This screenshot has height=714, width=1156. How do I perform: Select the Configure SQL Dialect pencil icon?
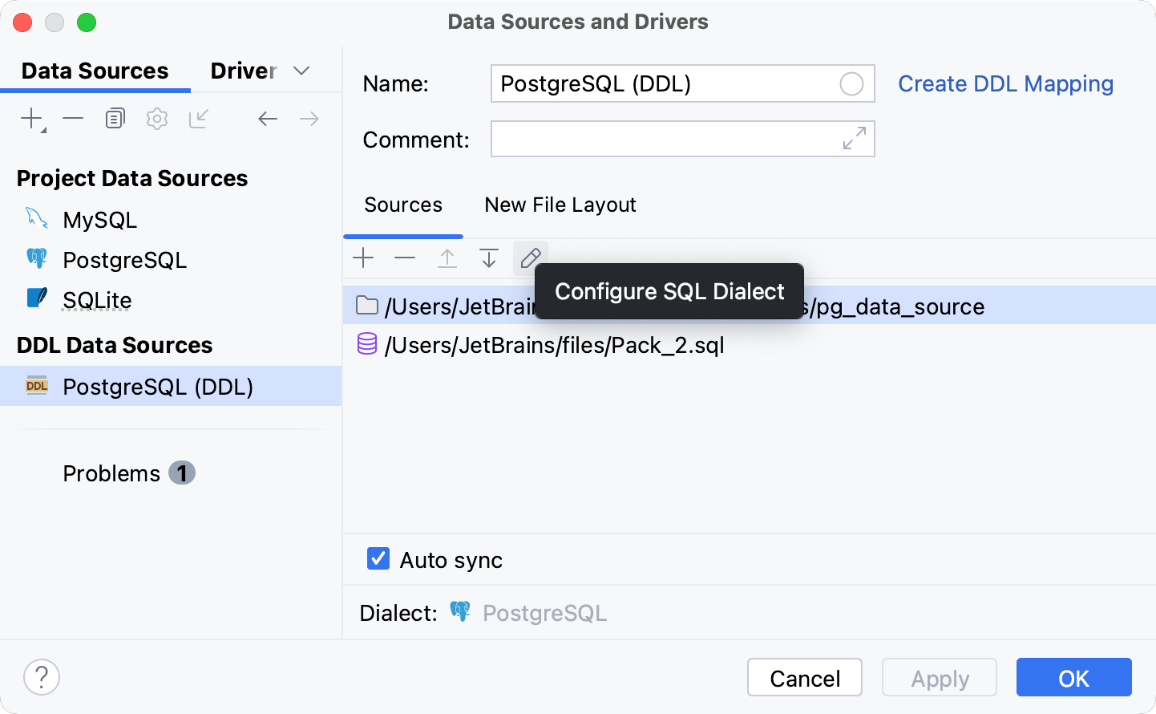coord(531,258)
